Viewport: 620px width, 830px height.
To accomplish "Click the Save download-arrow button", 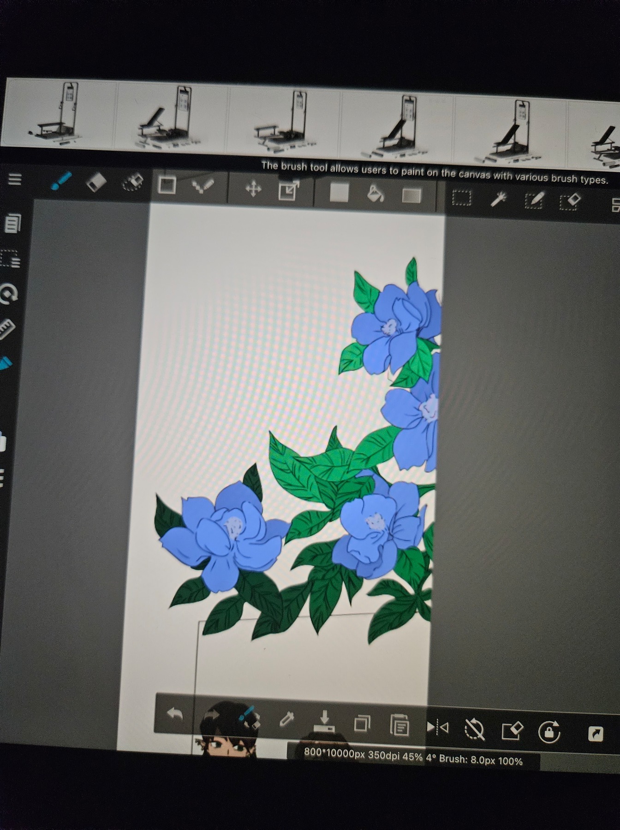I will [324, 721].
